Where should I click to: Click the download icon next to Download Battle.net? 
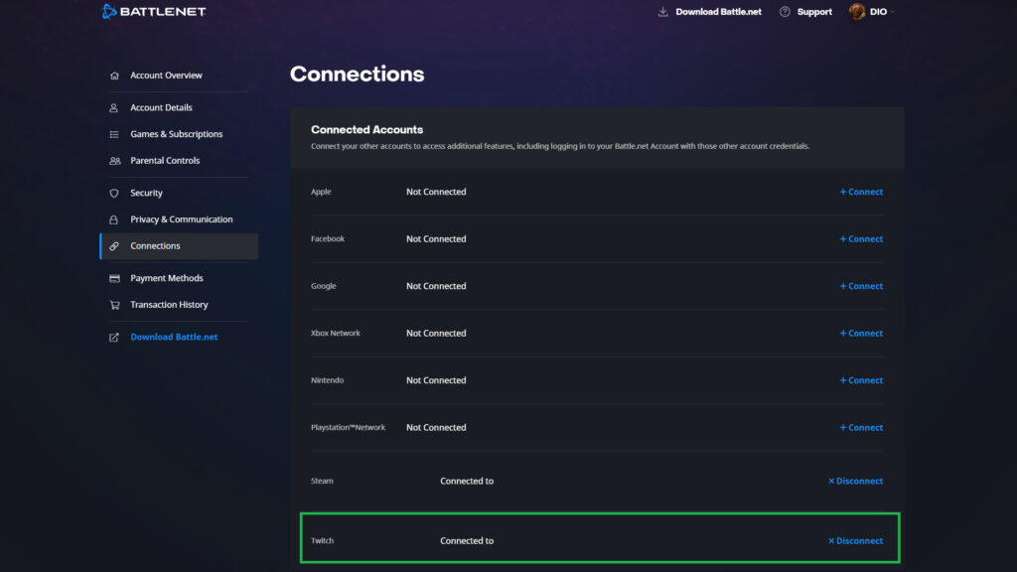coord(660,11)
